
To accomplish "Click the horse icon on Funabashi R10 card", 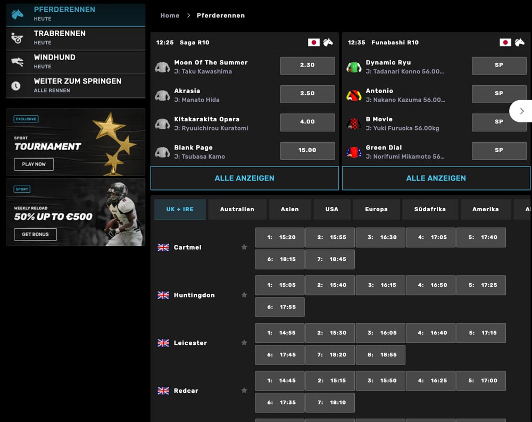I will [519, 43].
